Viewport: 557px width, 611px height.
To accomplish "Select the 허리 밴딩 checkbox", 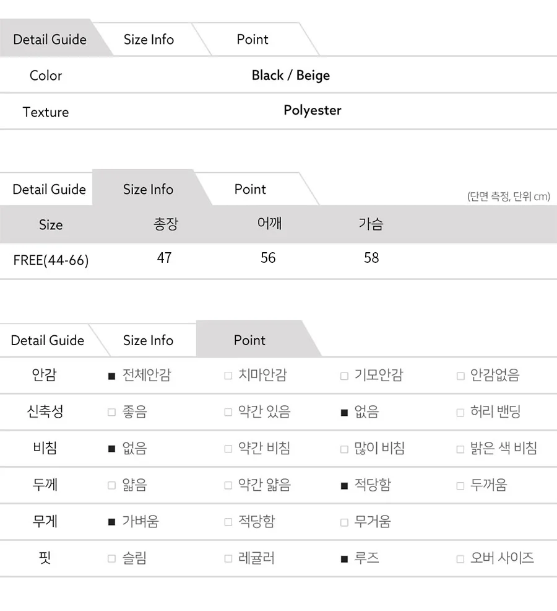I will tap(460, 412).
